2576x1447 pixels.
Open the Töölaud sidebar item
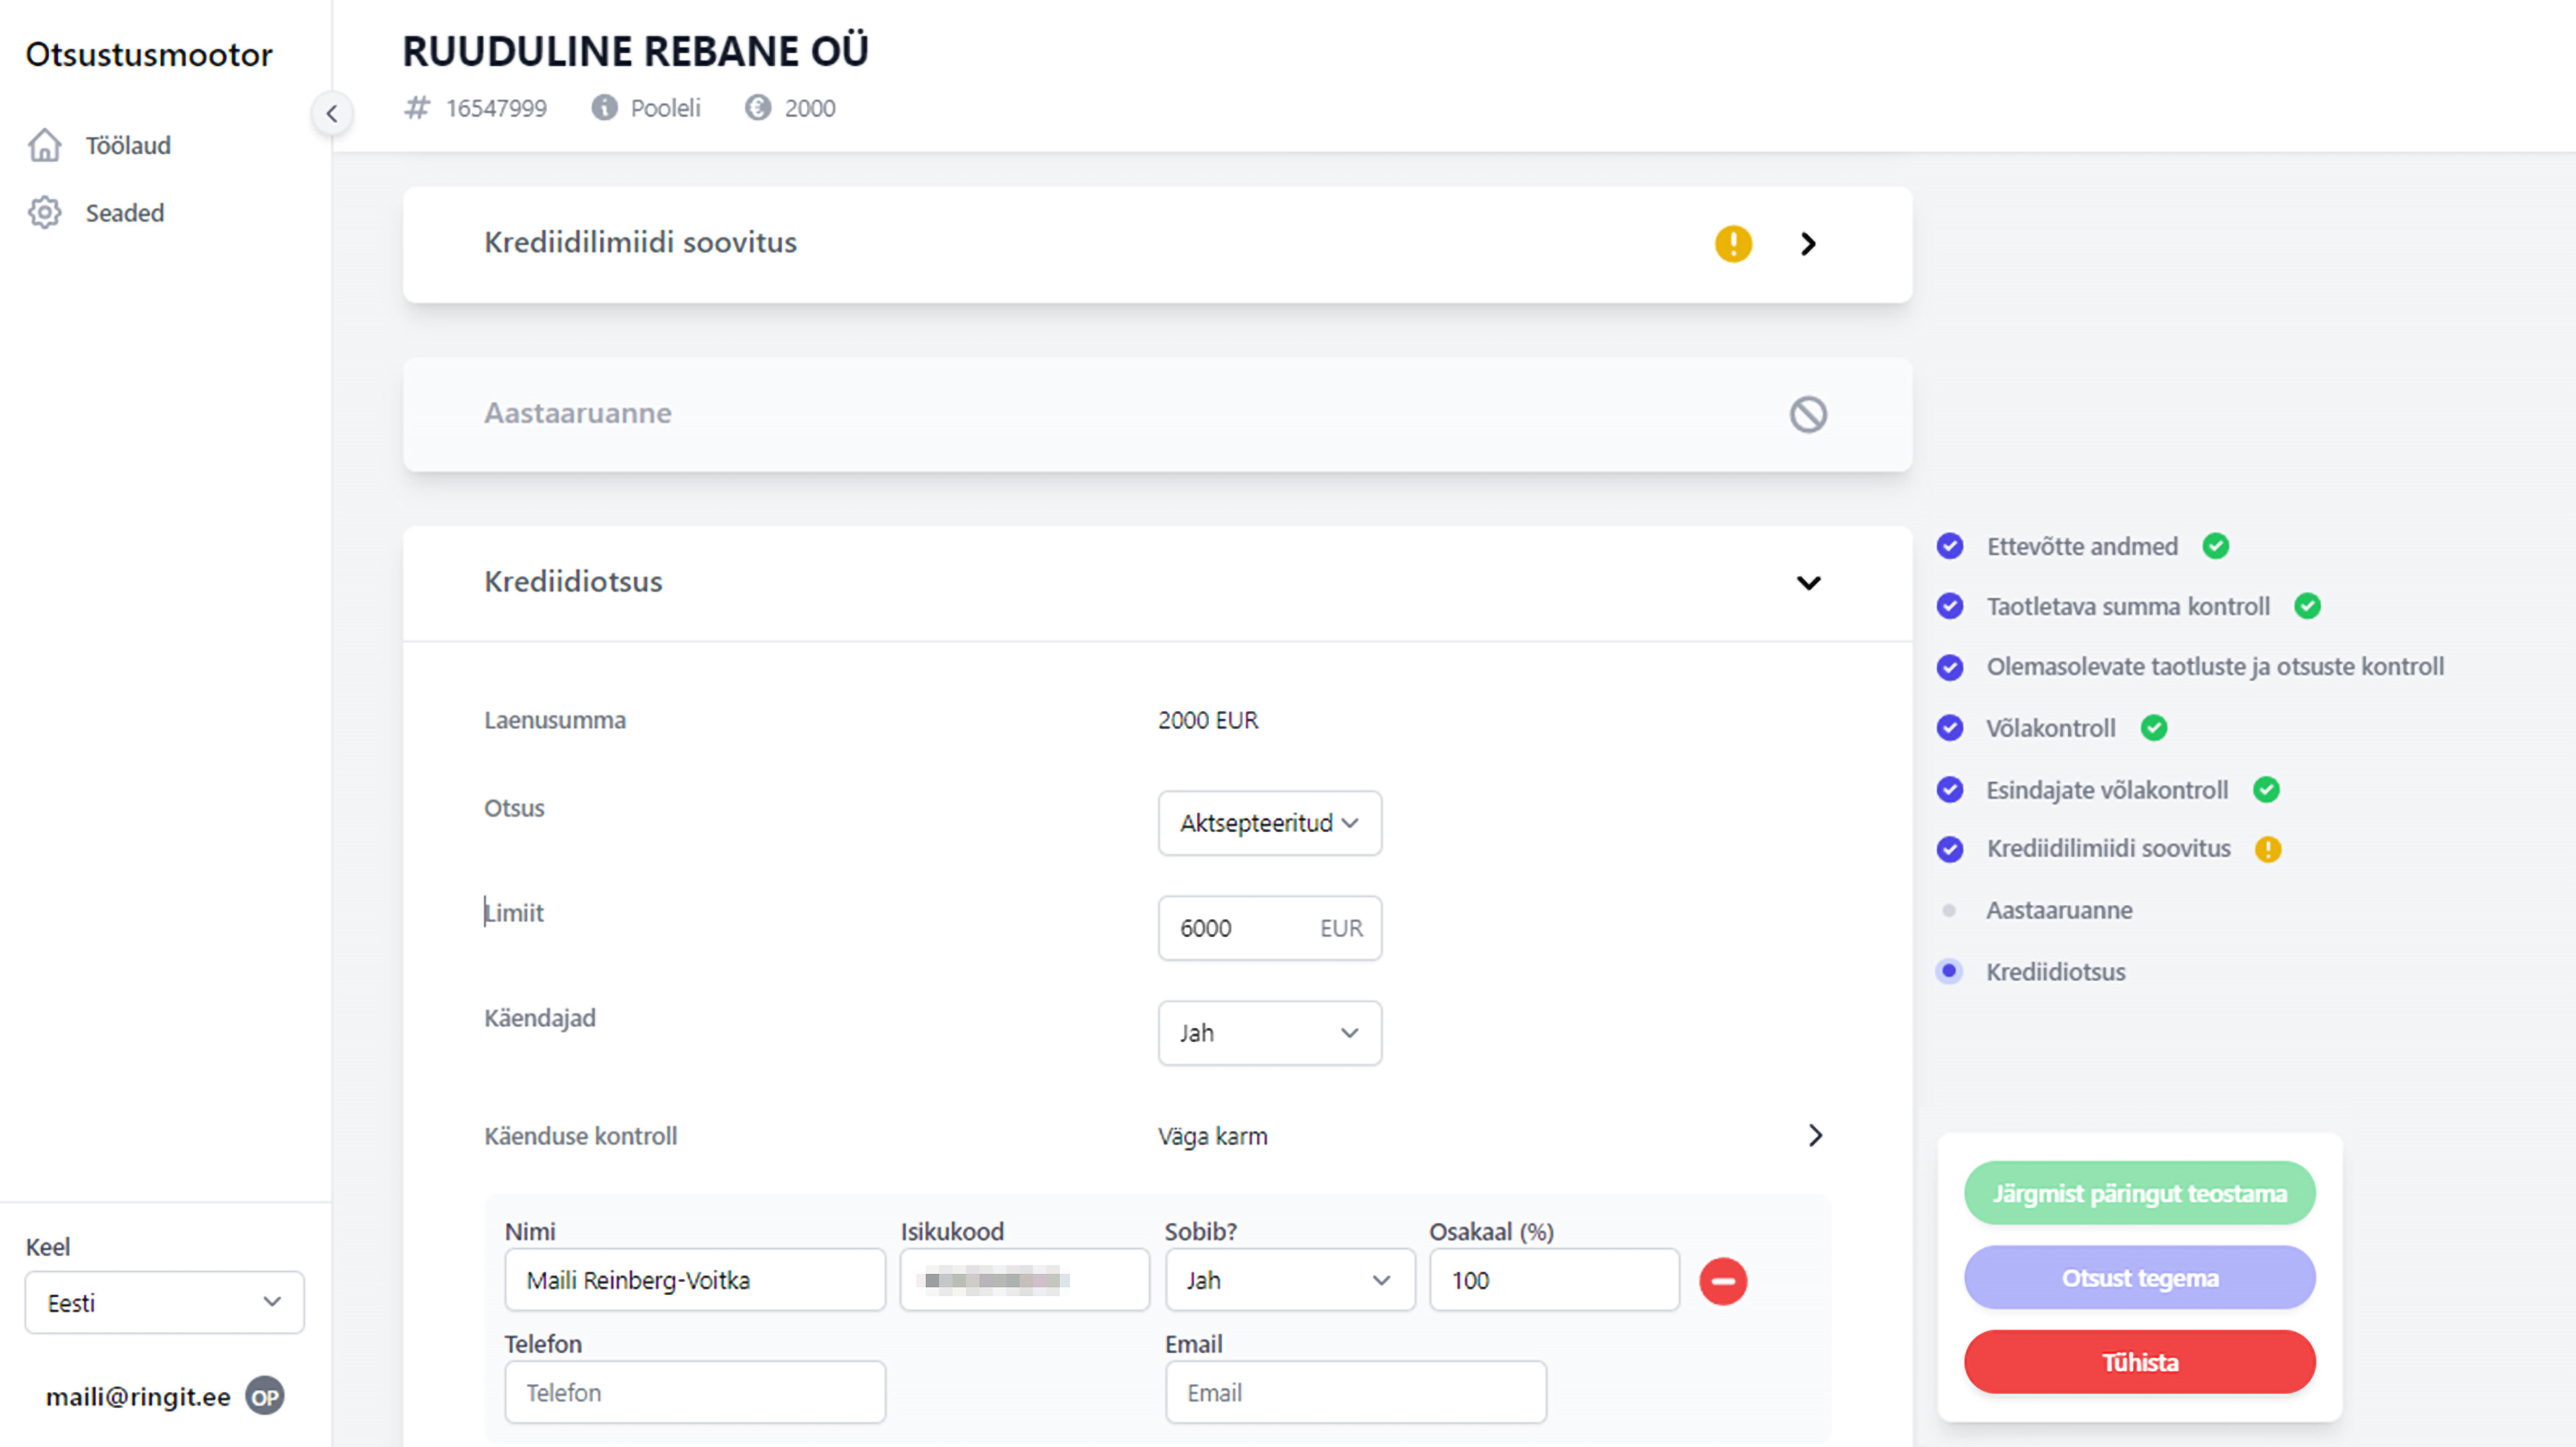click(x=127, y=145)
